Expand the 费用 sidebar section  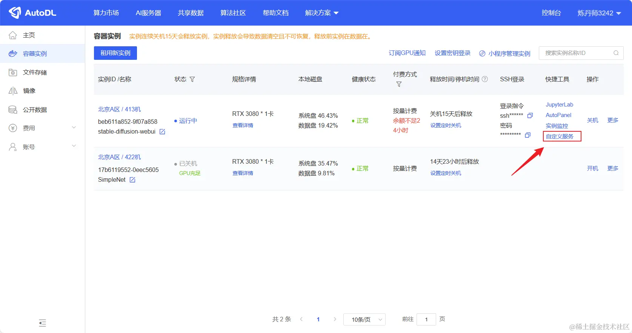74,128
